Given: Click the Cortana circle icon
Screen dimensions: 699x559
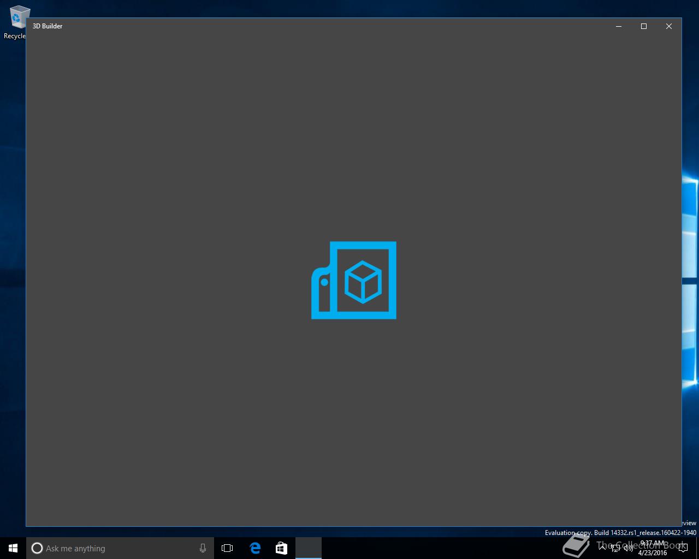Looking at the screenshot, I should point(37,548).
